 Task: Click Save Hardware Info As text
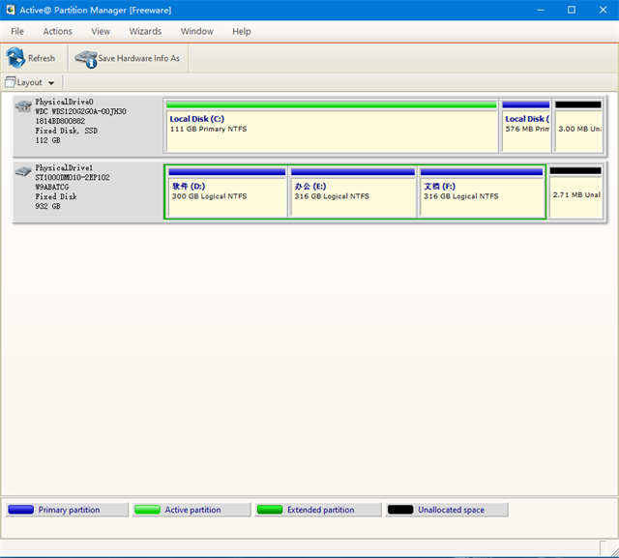(x=138, y=58)
